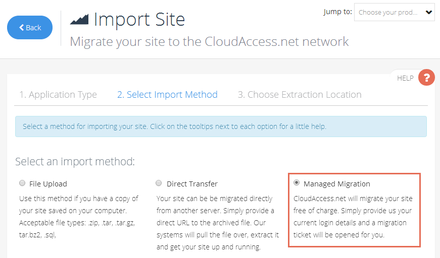Image resolution: width=440 pixels, height=258 pixels.
Task: Choose the Managed Migration radio button
Action: 297,183
